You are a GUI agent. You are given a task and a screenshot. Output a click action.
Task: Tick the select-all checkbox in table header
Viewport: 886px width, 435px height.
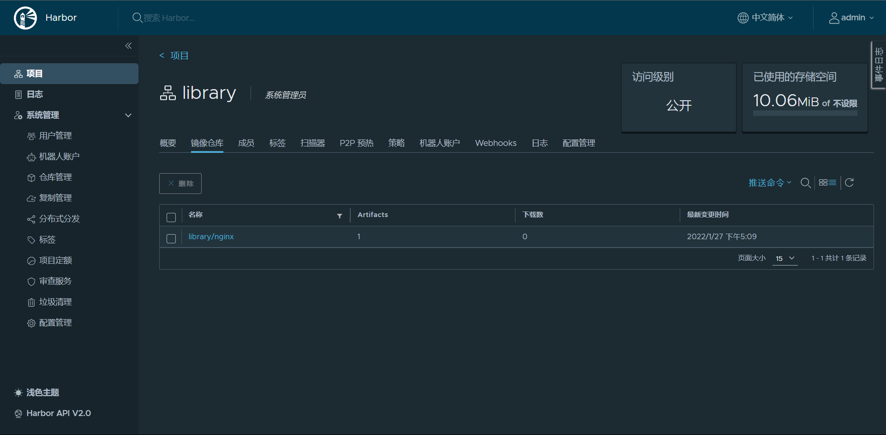(171, 217)
